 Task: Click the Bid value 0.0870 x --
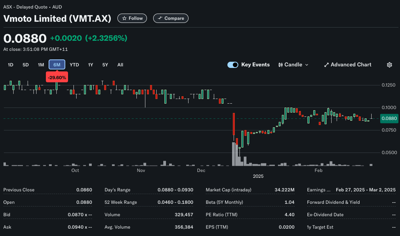point(80,215)
